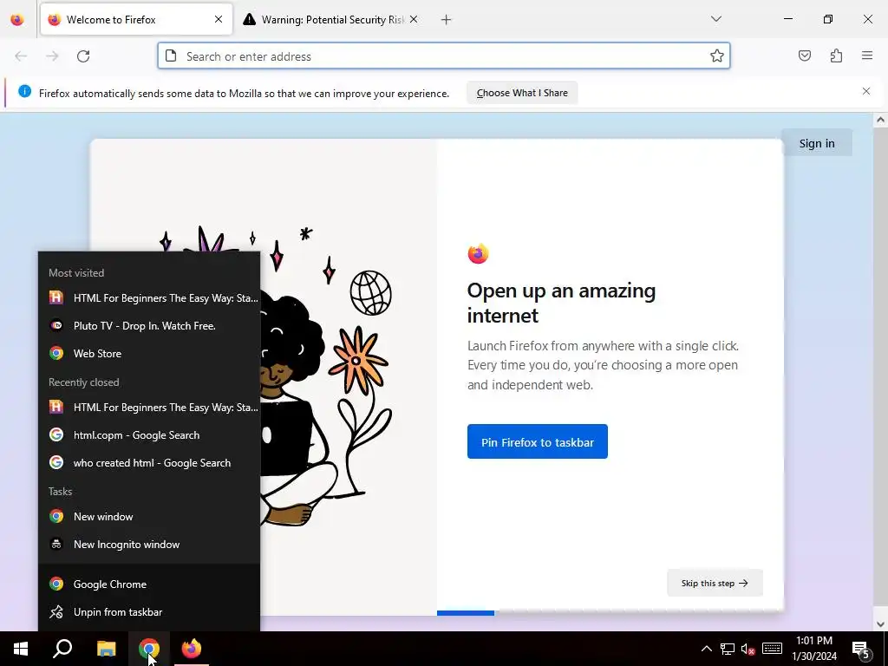
Task: Switch to Welcome to Firefox tab
Action: pyautogui.click(x=136, y=20)
